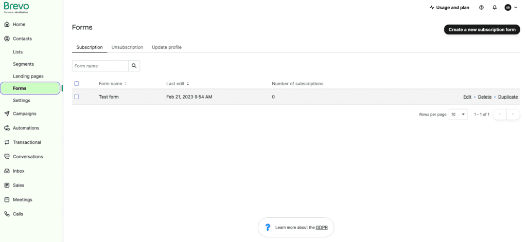Screen dimensions: 527x242
Task: Click Edit for Test form
Action: point(467,97)
